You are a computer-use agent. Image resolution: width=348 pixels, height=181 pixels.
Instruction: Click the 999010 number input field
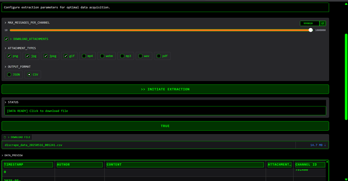[310, 23]
